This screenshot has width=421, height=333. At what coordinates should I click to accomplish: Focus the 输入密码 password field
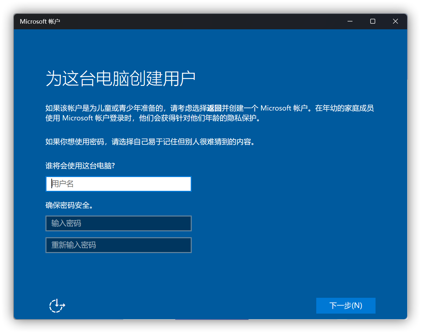pyautogui.click(x=119, y=223)
